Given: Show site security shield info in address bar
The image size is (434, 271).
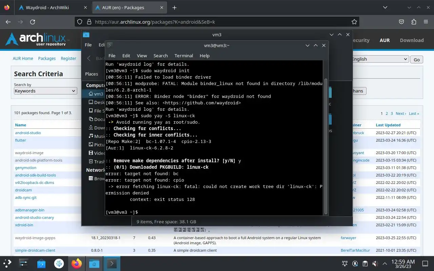Looking at the screenshot, I should 80,22.
